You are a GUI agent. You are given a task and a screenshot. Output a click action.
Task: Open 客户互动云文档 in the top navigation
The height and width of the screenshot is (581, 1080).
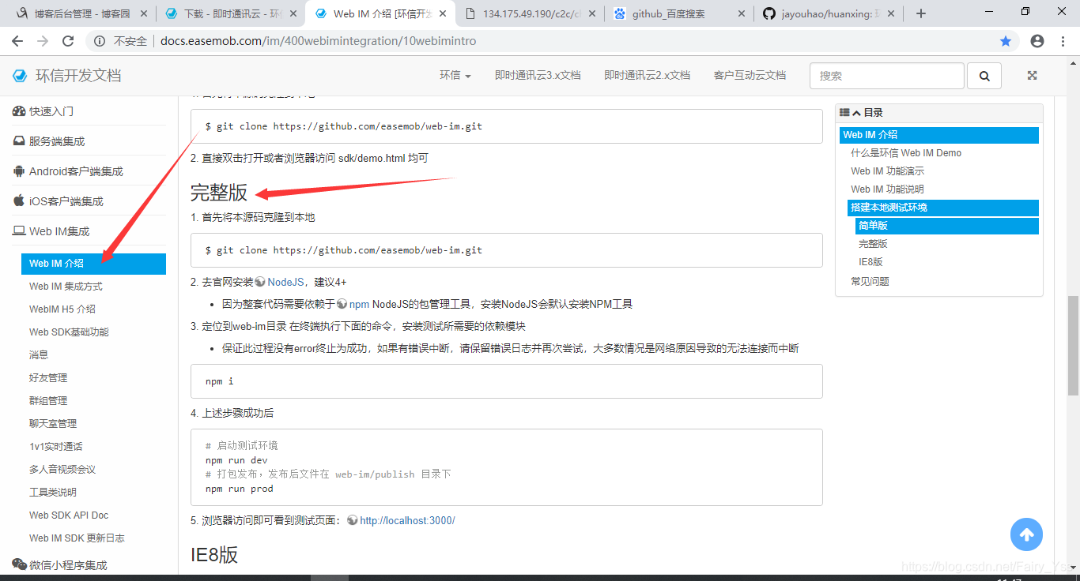pos(750,76)
